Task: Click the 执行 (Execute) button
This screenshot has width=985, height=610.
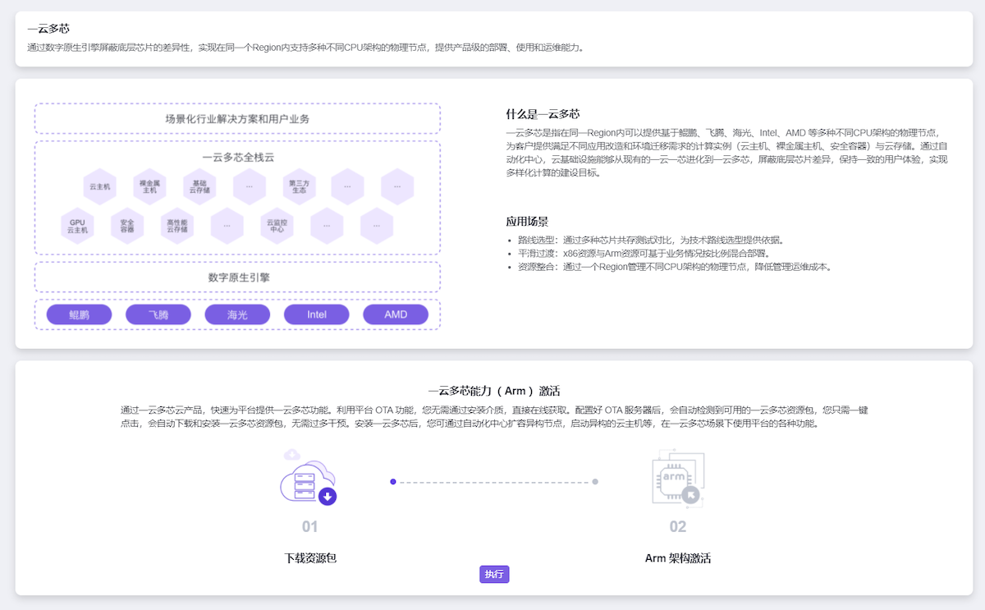Action: [494, 574]
